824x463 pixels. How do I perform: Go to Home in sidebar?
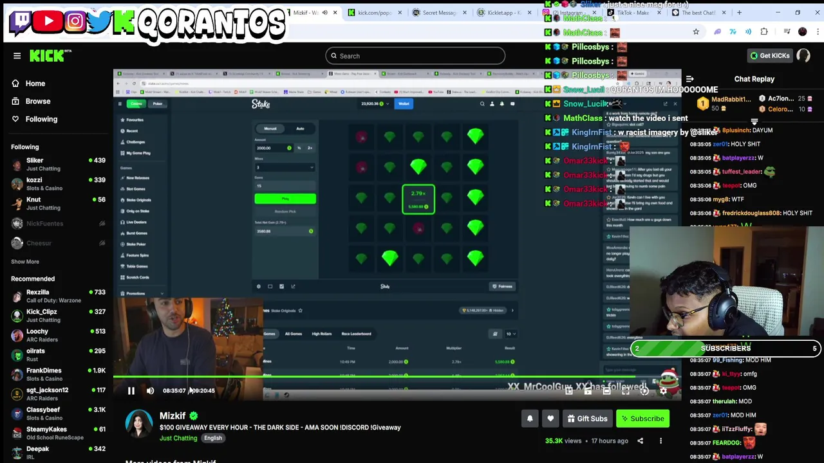[35, 84]
